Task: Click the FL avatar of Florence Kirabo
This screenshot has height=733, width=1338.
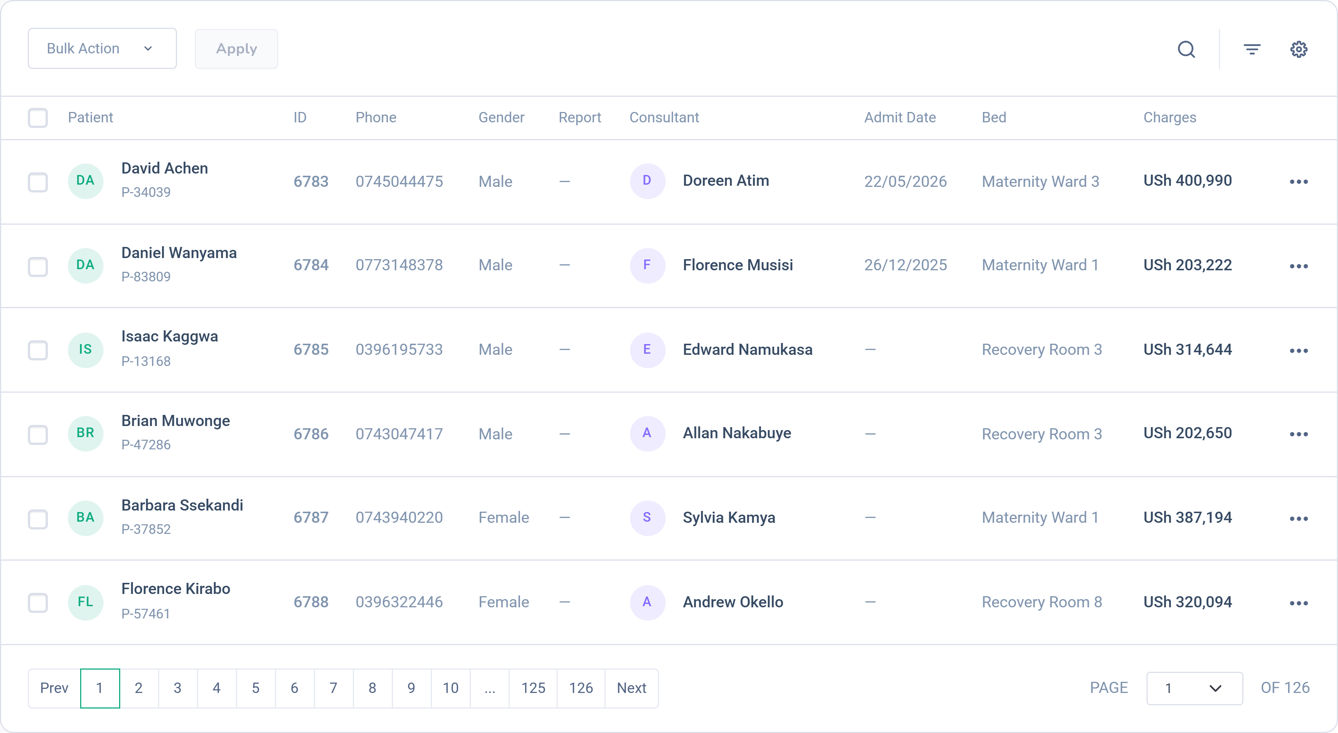Action: click(x=86, y=602)
